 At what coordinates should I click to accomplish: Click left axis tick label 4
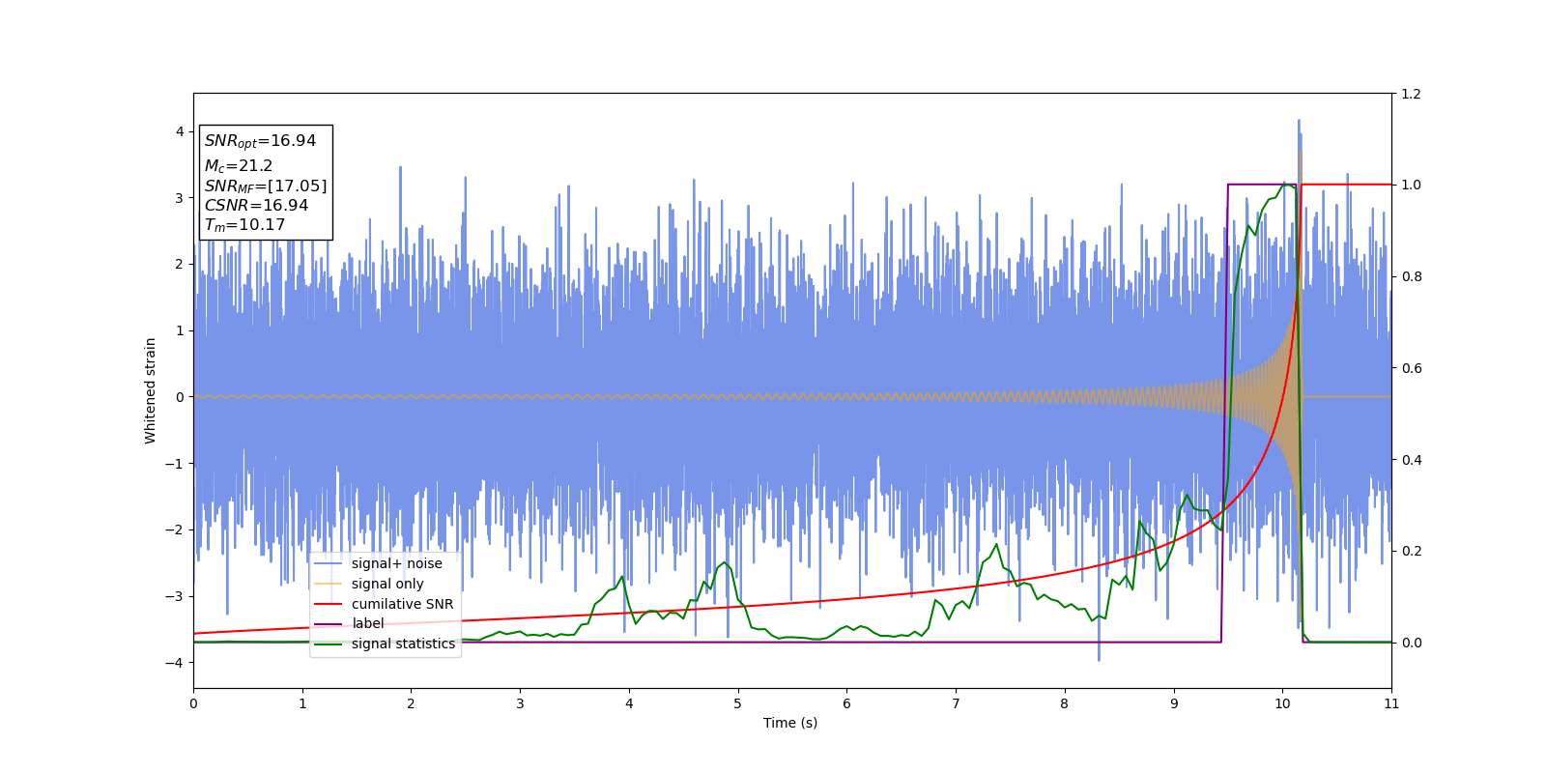coord(180,131)
